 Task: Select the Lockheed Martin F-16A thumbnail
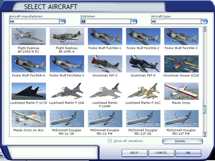[67, 91]
